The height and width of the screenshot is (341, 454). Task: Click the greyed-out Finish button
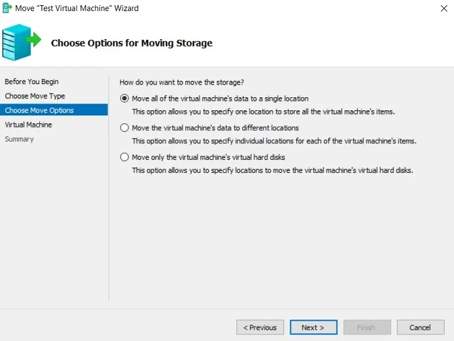(366, 327)
